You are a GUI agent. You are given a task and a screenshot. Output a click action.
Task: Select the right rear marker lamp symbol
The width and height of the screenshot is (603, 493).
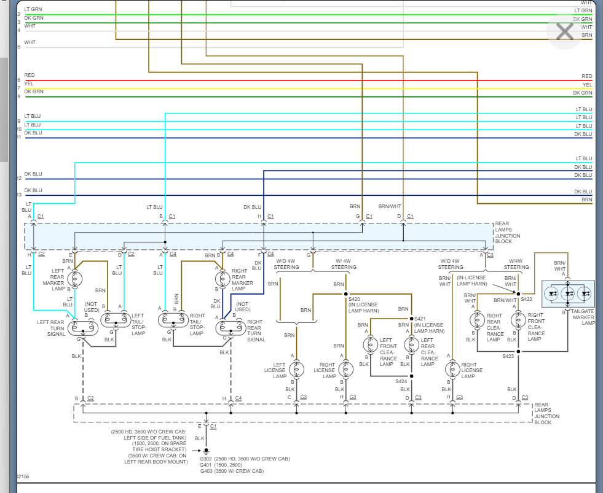(x=223, y=279)
